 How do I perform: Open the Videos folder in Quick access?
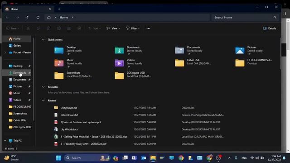pyautogui.click(x=128, y=63)
